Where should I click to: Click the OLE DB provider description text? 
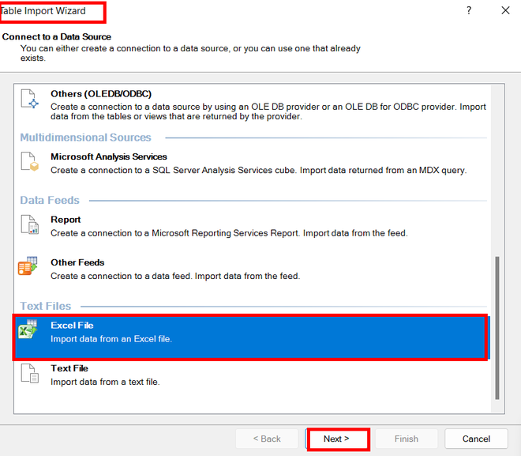coord(268,111)
